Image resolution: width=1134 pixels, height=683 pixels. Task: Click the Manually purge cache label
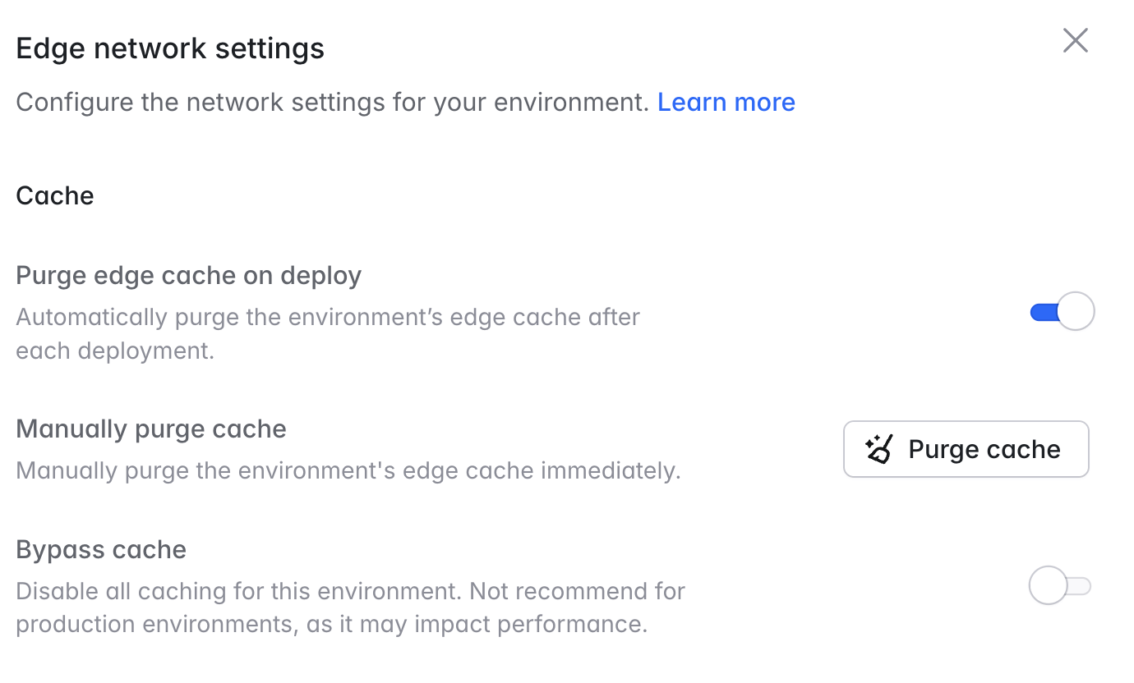pos(151,429)
